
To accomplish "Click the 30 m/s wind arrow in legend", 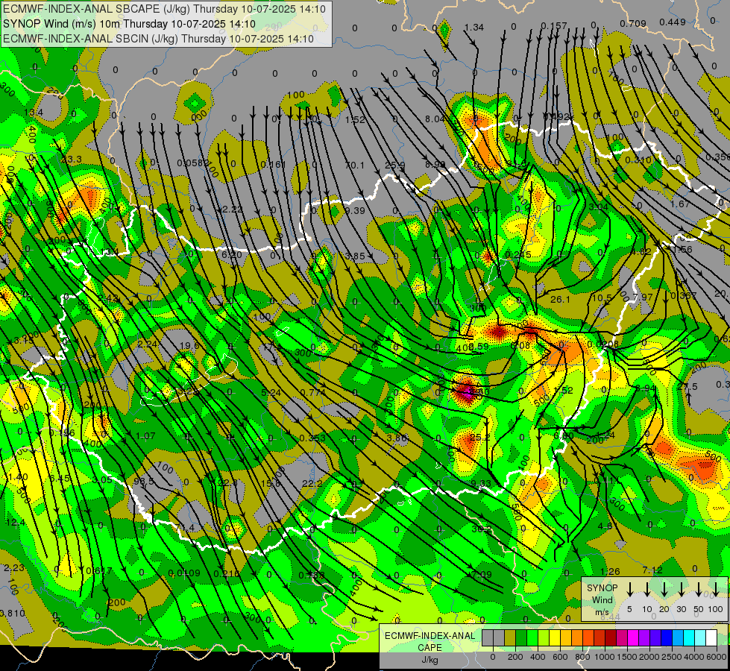I will click(x=681, y=589).
